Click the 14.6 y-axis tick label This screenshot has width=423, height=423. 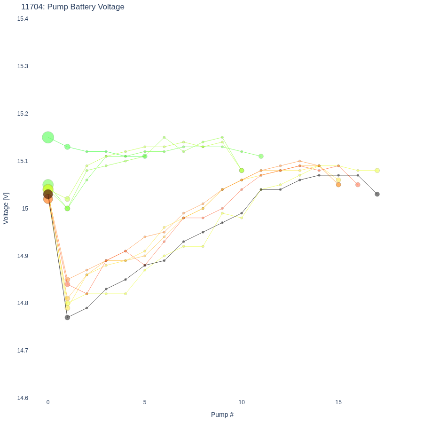23,398
